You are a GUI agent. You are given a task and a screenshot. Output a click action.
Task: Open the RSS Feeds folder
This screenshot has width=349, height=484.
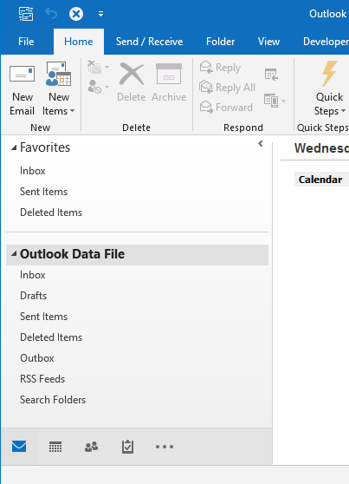pyautogui.click(x=42, y=379)
